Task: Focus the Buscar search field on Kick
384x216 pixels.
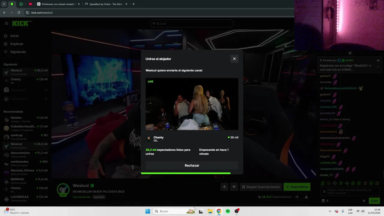Action: point(192,23)
